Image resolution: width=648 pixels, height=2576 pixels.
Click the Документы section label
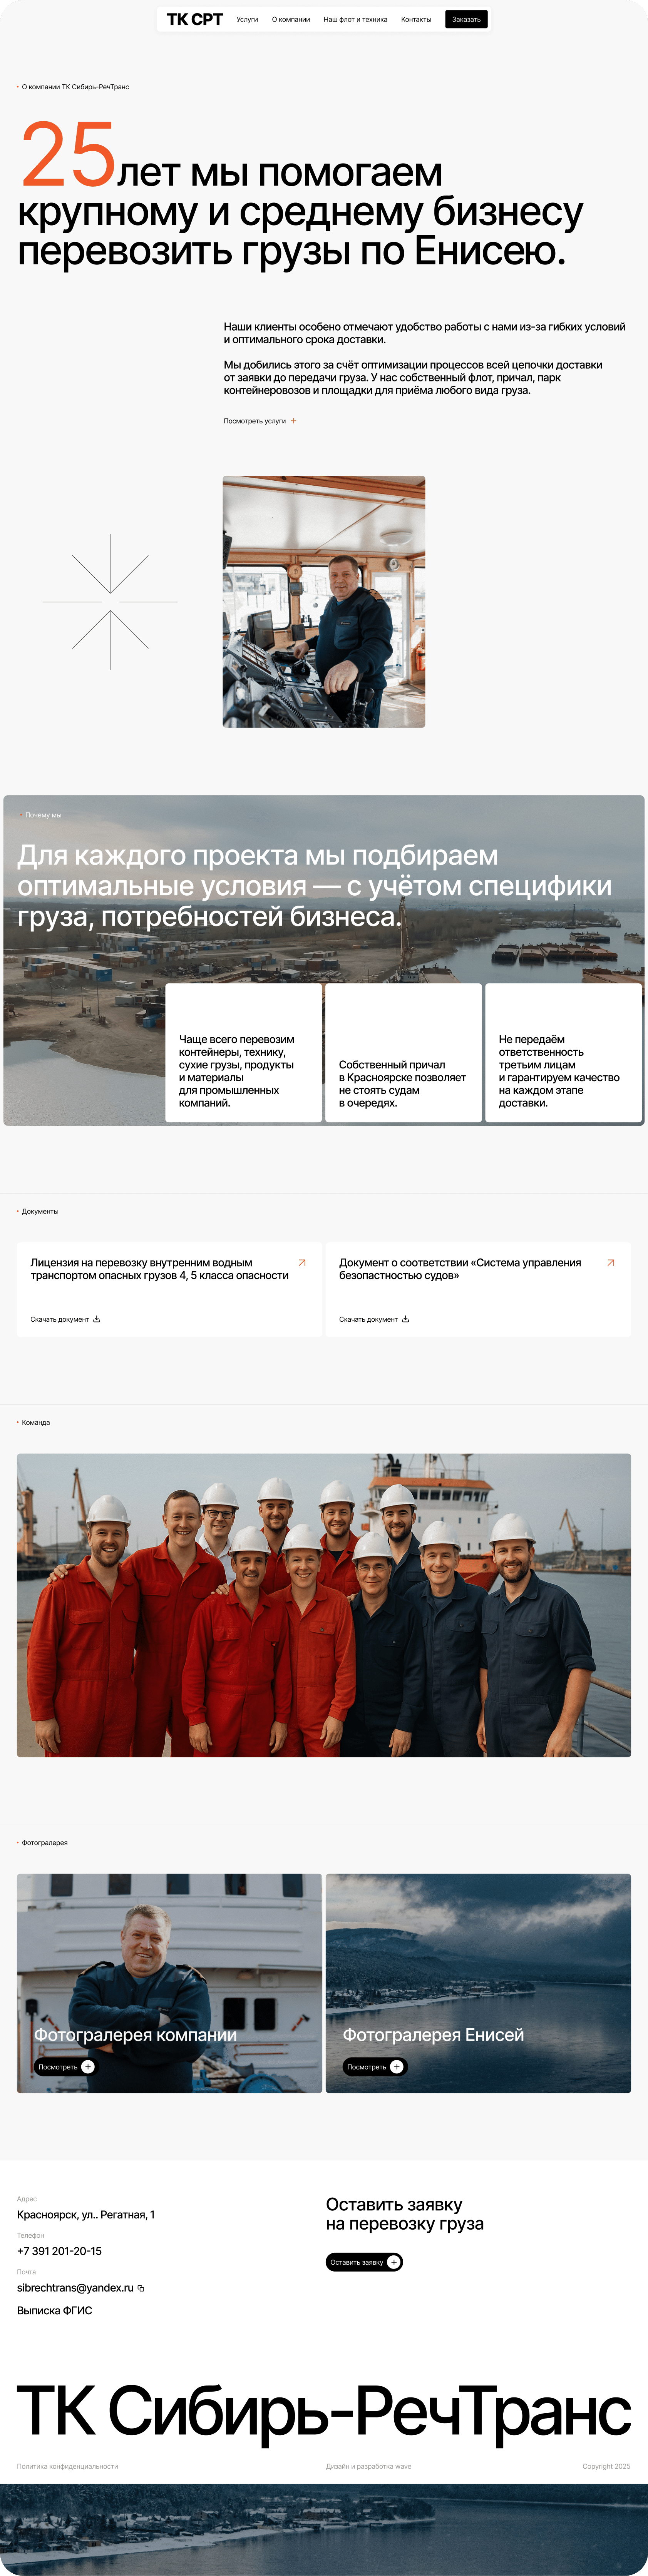tap(40, 1211)
